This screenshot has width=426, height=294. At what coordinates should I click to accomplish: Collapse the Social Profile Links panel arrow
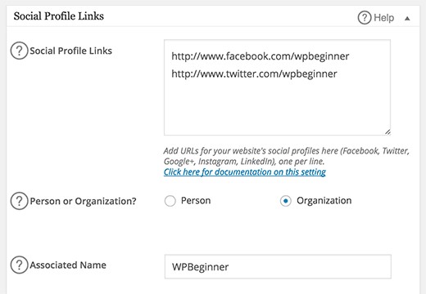(x=407, y=19)
